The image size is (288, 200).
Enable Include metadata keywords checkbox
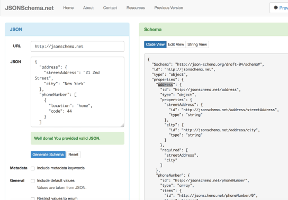pyautogui.click(x=33, y=168)
